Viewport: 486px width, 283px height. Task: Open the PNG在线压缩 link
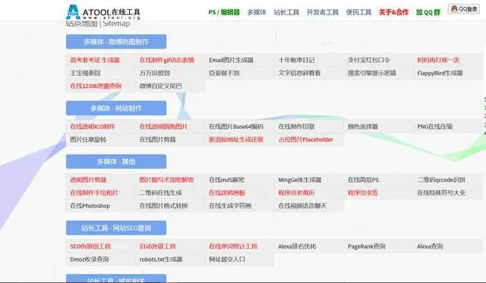(434, 127)
